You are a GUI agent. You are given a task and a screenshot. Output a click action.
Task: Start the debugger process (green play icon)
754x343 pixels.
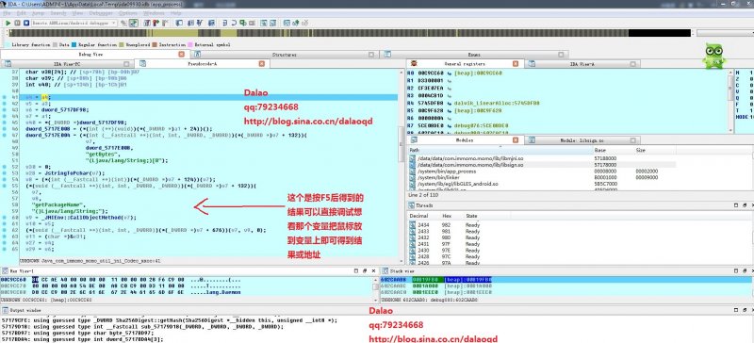pyautogui.click(x=8, y=23)
